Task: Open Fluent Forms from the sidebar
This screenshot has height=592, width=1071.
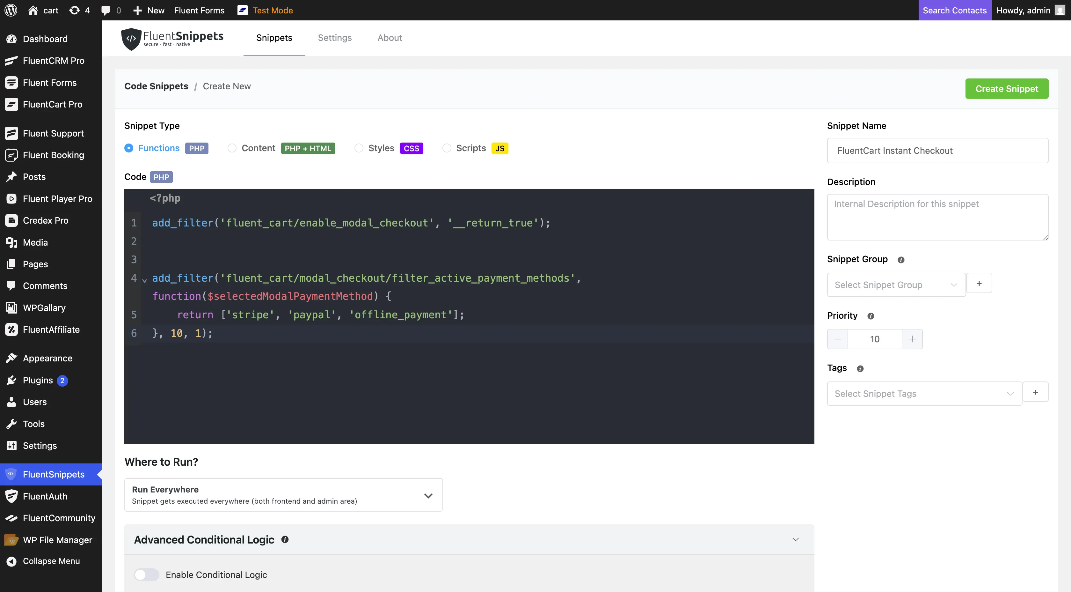Action: (49, 82)
